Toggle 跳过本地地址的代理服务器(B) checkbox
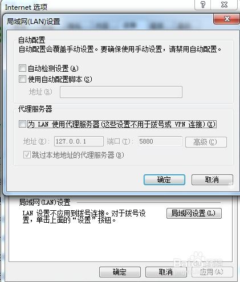Viewport: 240px width, 282px height. (27, 154)
